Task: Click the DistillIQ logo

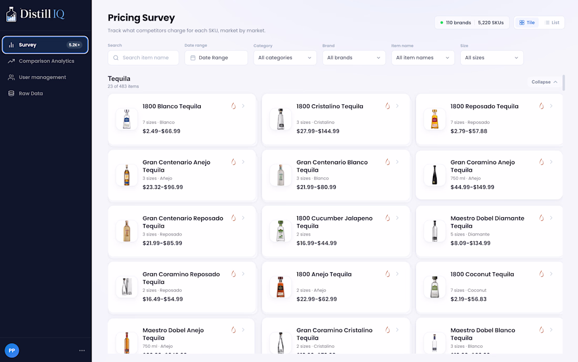Action: [35, 14]
